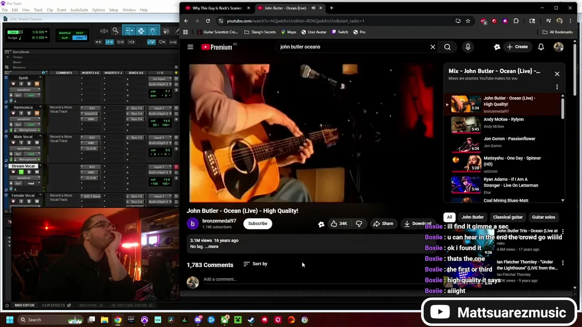Select the Zoomer tool in Pro Tools
This screenshot has width=582, height=327.
116,30
